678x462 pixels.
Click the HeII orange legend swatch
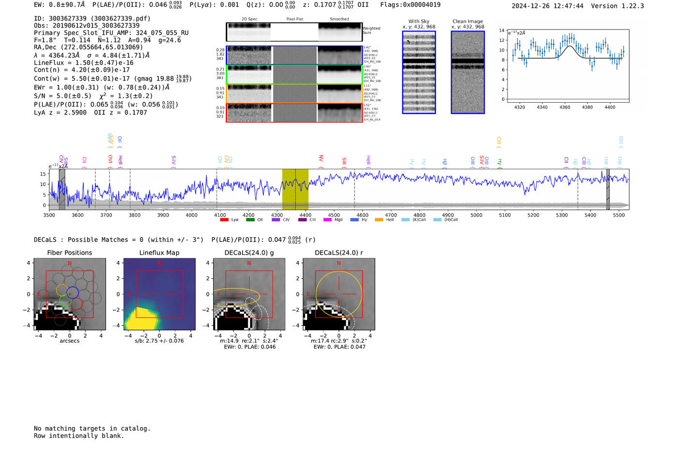tap(379, 220)
